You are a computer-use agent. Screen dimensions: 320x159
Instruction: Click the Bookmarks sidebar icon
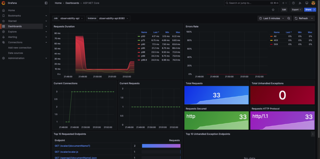[x=3, y=16]
